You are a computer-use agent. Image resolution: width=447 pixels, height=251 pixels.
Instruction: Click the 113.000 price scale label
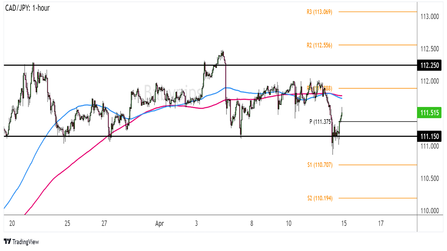tap(429, 17)
